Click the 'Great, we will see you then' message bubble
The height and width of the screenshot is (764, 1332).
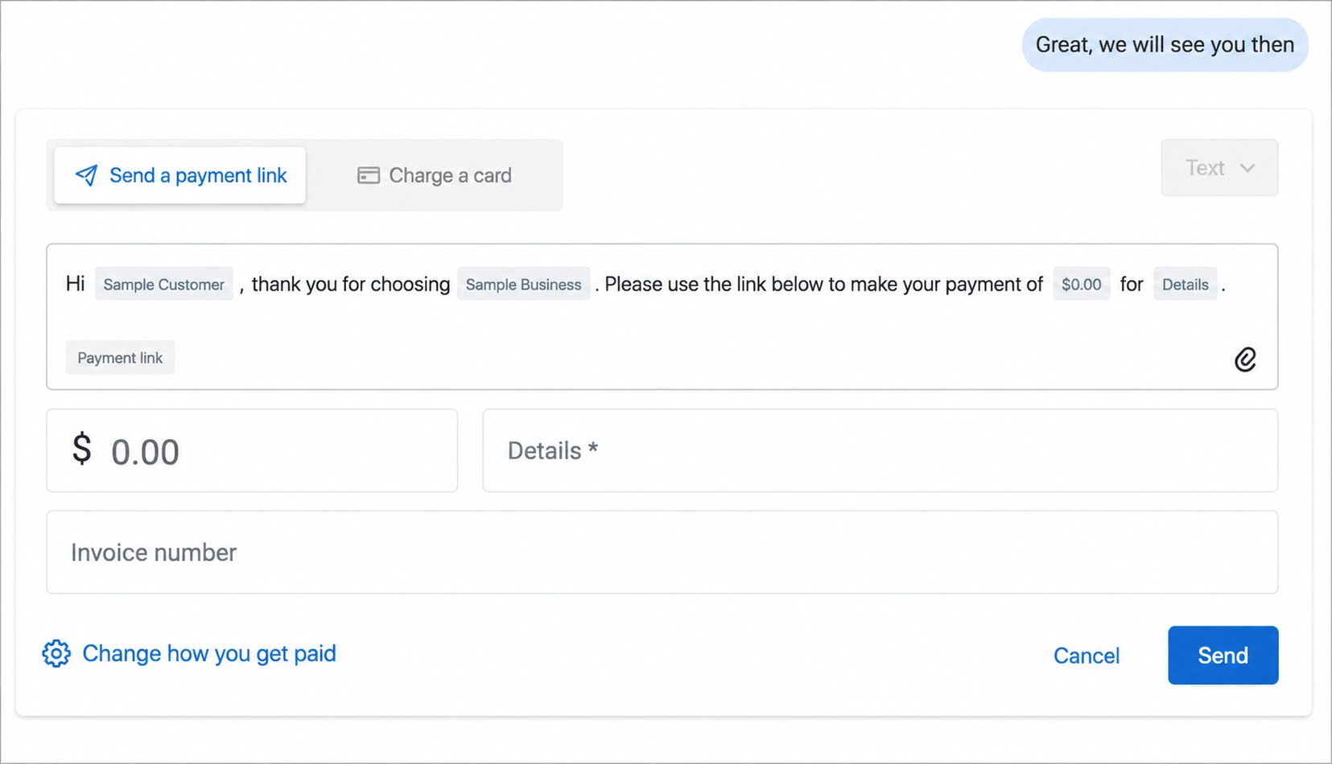tap(1165, 45)
